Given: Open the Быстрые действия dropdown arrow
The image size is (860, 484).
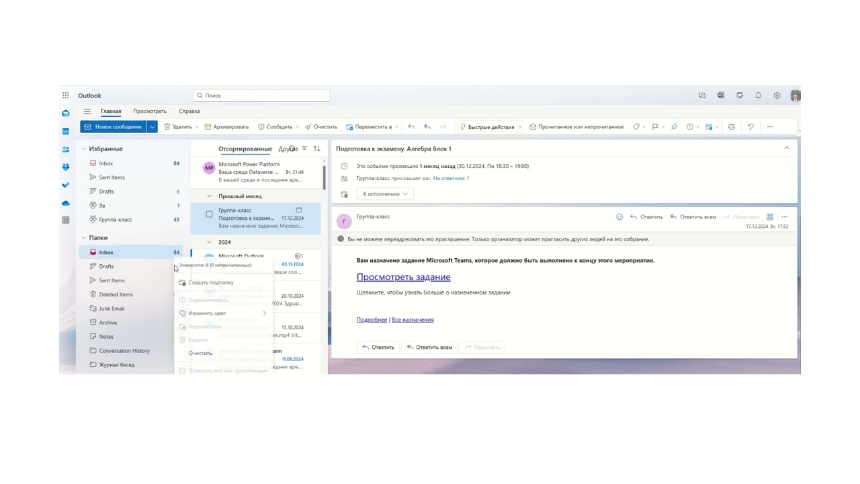Looking at the screenshot, I should [520, 127].
